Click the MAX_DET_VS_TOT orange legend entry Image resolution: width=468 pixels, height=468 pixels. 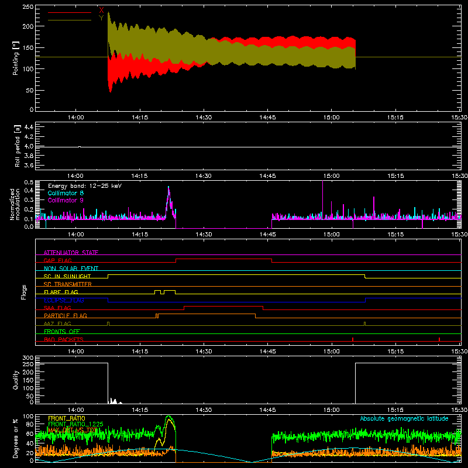(x=73, y=430)
